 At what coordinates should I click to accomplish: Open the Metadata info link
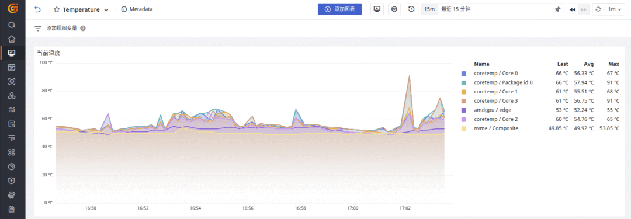point(137,9)
